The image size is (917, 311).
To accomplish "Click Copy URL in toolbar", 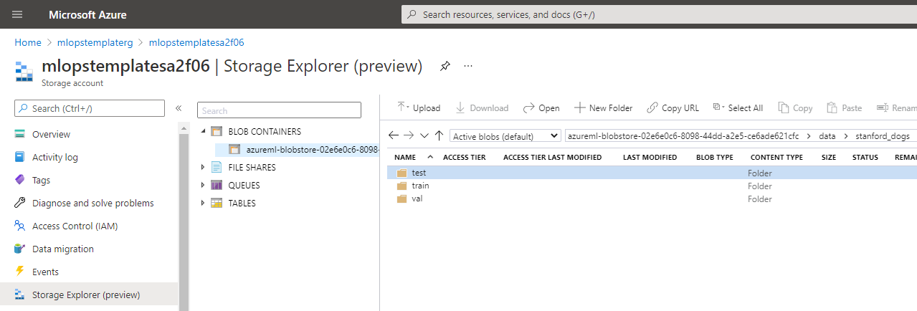I will [x=673, y=107].
